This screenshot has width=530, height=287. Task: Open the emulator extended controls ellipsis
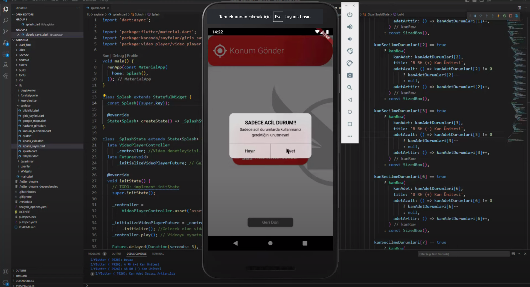(350, 136)
